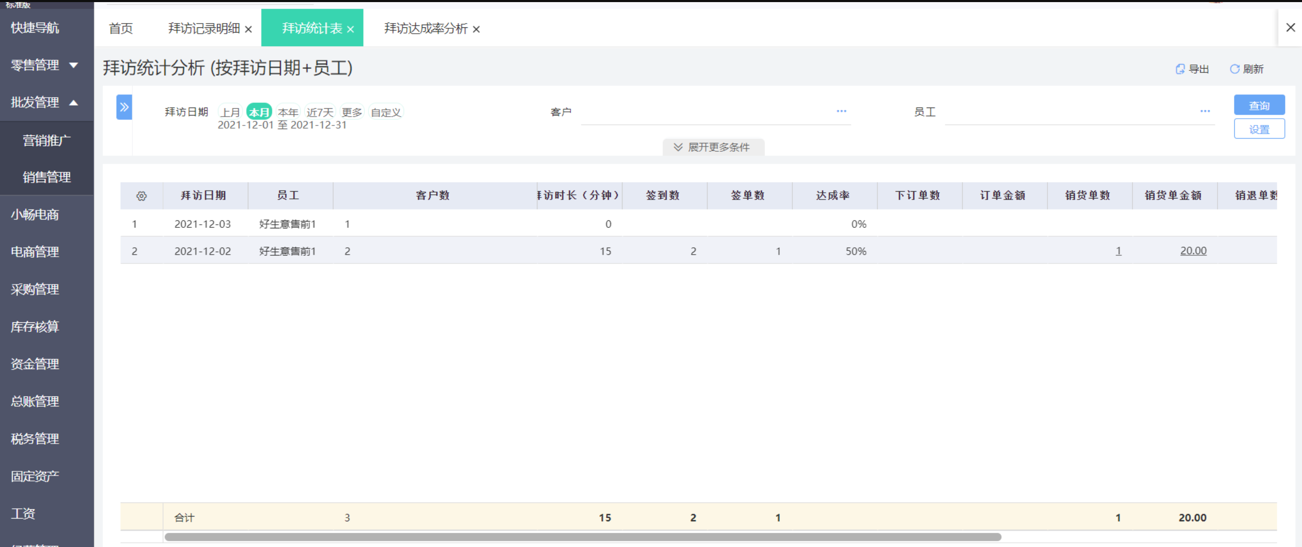Select the 上月 date range option
Screen dimensions: 1302x547
tap(230, 112)
